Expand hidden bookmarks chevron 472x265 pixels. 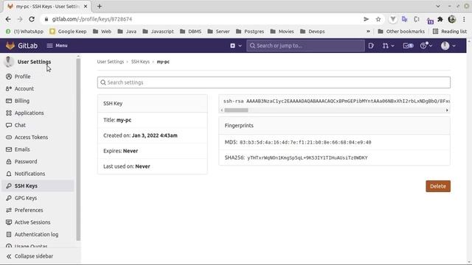(368, 31)
